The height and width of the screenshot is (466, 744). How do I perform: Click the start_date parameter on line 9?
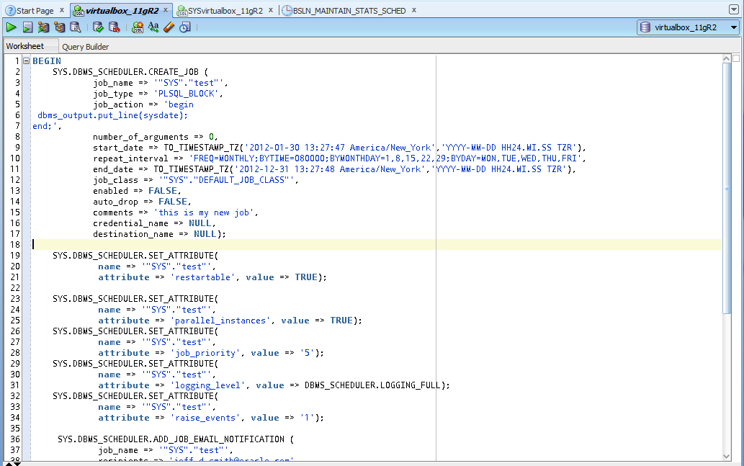pos(117,148)
